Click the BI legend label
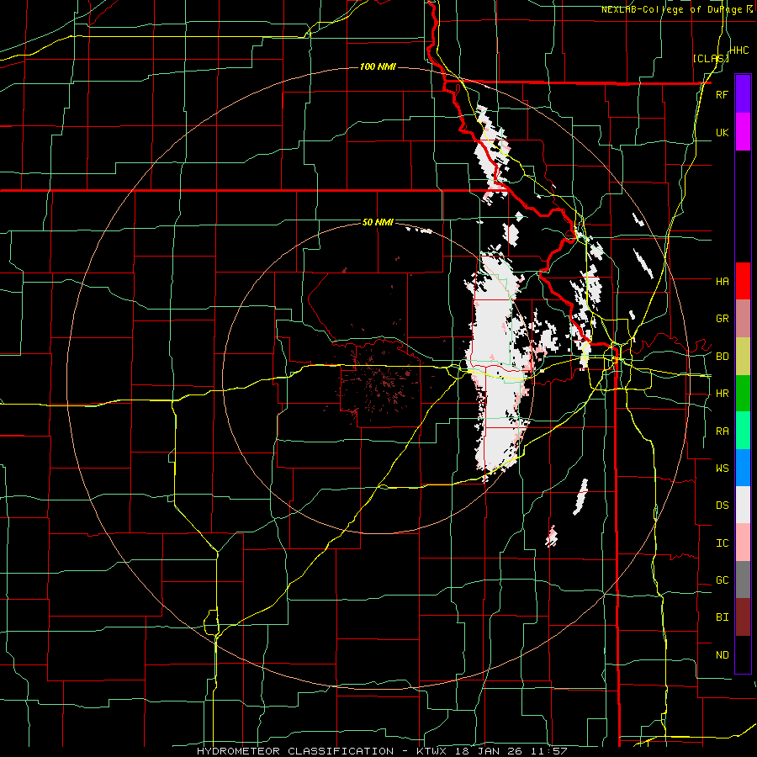This screenshot has width=757, height=757. 722,617
